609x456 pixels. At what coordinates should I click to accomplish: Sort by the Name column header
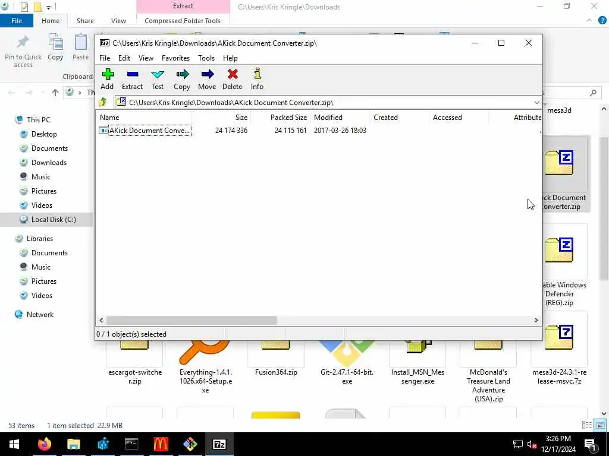click(144, 118)
